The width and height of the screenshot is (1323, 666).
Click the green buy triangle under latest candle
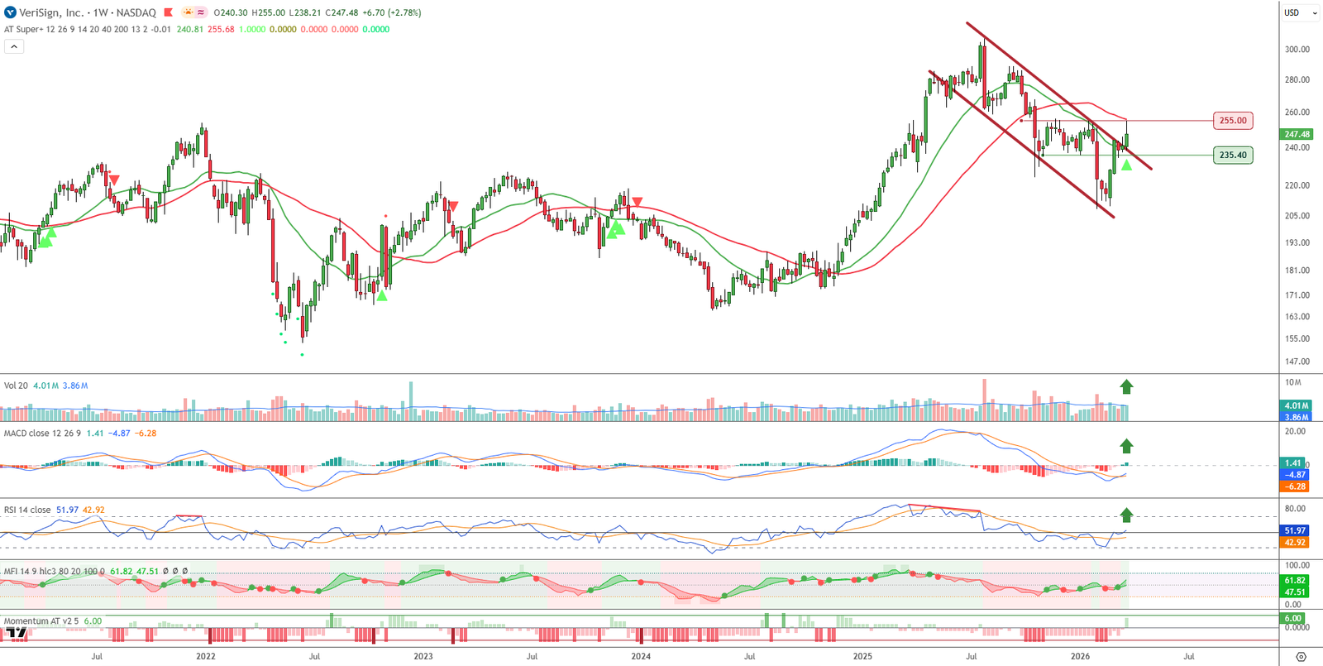(1126, 165)
